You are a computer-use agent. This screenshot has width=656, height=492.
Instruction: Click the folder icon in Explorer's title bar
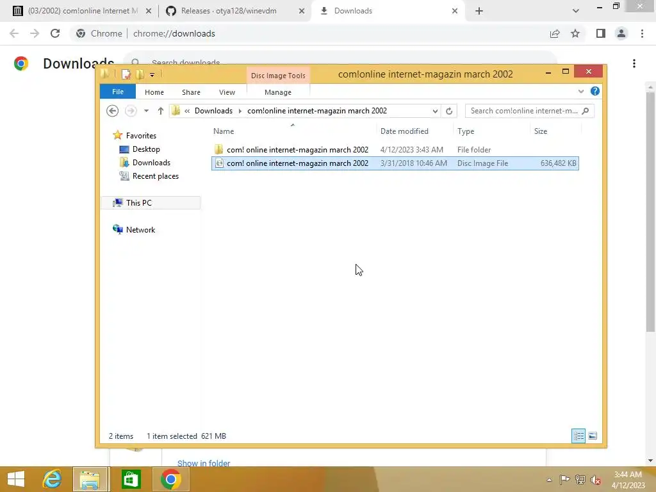(x=104, y=74)
